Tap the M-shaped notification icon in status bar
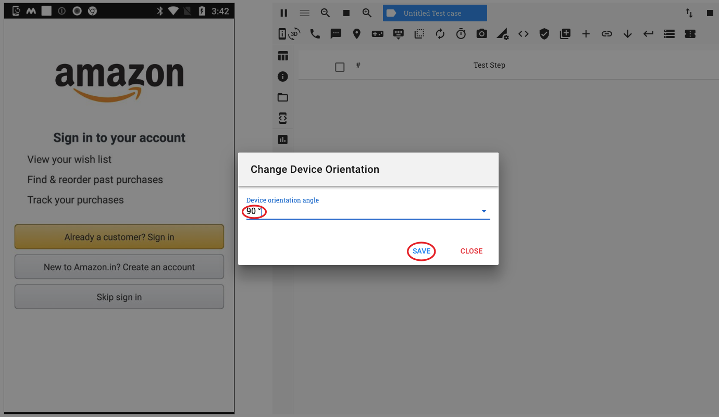Image resolution: width=719 pixels, height=417 pixels. pos(32,11)
